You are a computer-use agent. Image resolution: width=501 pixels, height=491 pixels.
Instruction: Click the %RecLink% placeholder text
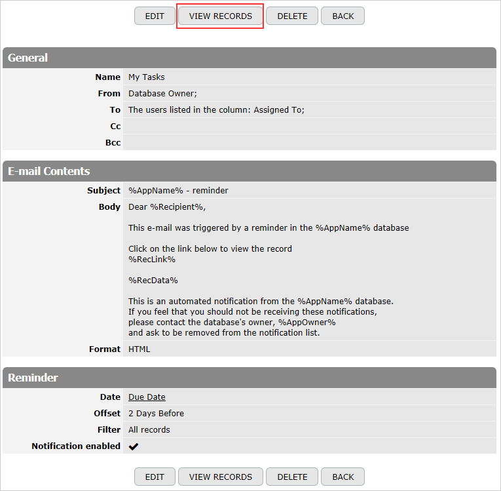(152, 260)
